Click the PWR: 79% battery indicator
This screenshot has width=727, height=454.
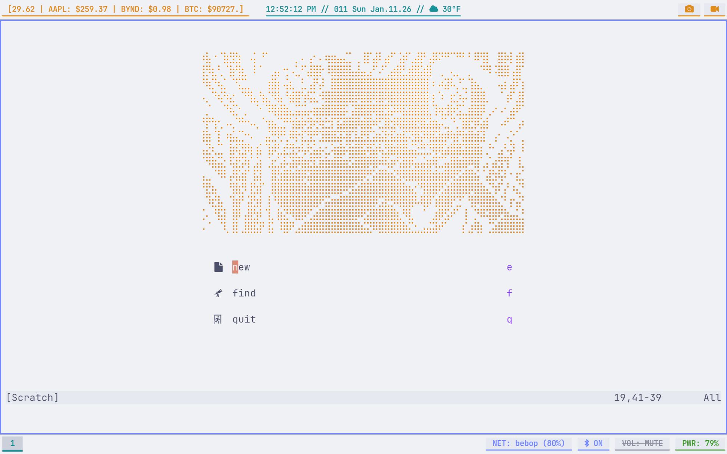[700, 443]
